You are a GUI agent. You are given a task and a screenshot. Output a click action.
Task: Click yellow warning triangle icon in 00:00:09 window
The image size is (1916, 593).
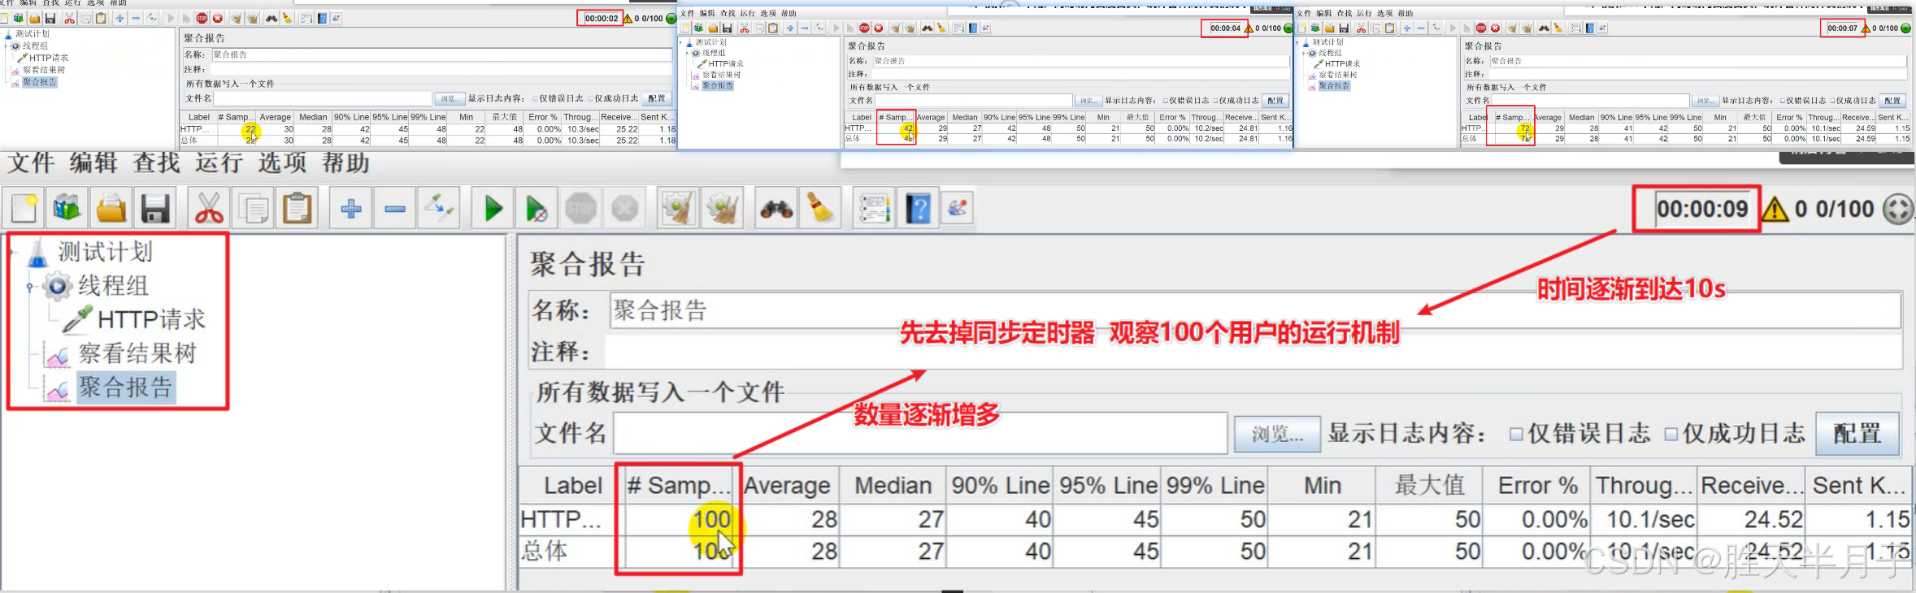tap(1775, 210)
